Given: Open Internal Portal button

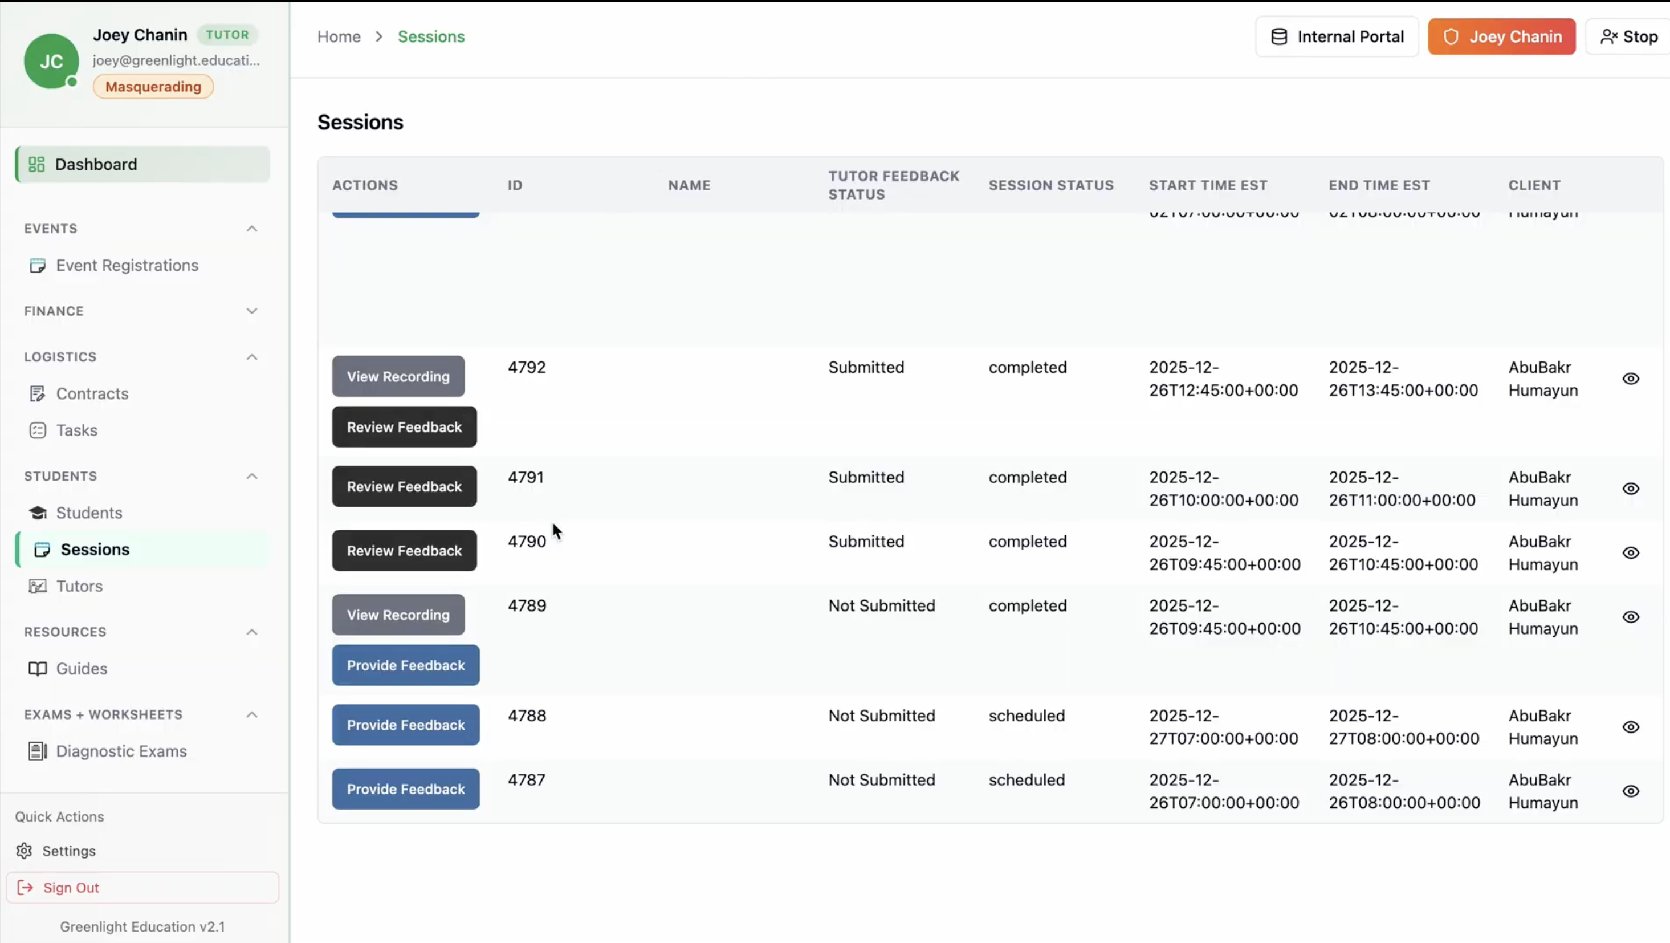Looking at the screenshot, I should coord(1337,36).
